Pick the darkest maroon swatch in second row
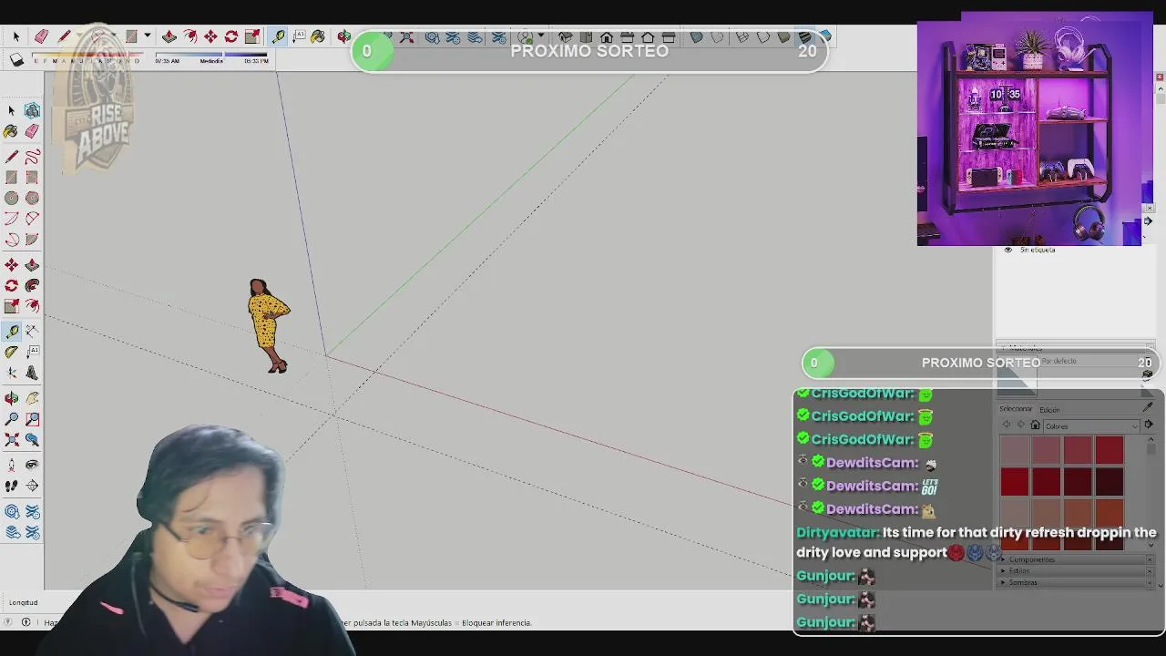1166x656 pixels. 1110,482
